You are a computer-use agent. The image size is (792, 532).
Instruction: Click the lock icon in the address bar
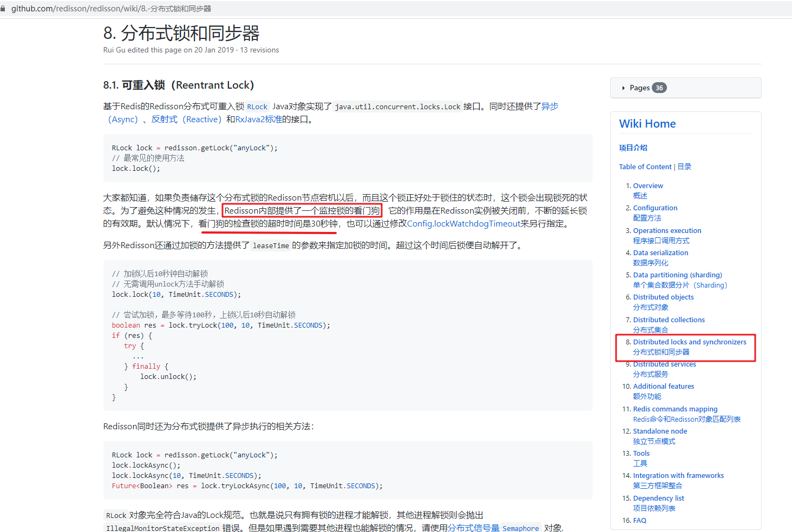(x=3, y=9)
